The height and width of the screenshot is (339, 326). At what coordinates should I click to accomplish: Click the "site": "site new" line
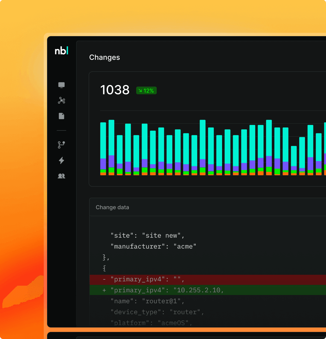[147, 235]
